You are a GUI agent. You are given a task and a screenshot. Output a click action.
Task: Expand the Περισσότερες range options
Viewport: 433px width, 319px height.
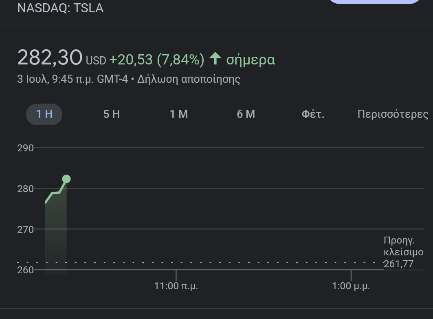coord(393,114)
